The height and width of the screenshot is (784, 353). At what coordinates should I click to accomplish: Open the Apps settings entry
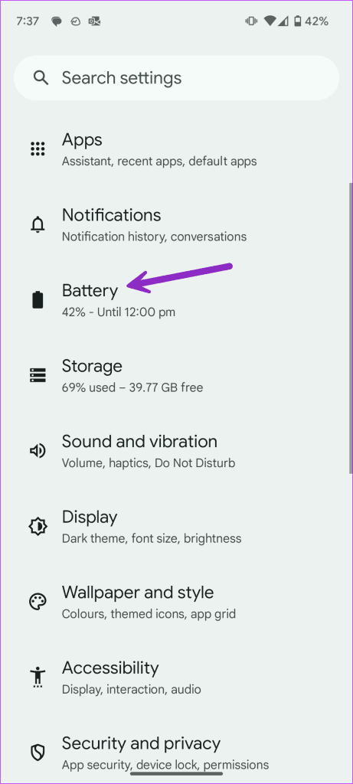tap(176, 149)
